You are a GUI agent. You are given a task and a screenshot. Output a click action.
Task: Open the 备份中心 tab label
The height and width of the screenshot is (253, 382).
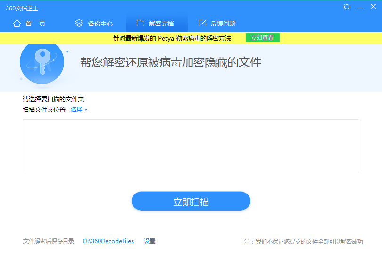coord(100,24)
